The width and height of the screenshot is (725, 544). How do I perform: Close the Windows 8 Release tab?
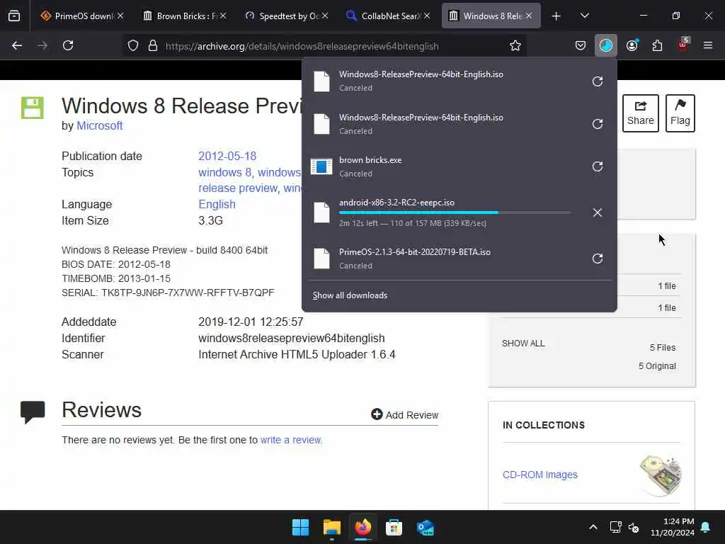coord(528,16)
